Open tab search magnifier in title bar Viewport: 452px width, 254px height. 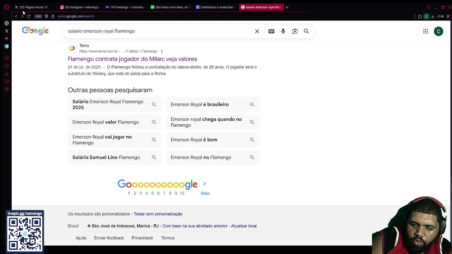pyautogui.click(x=429, y=7)
